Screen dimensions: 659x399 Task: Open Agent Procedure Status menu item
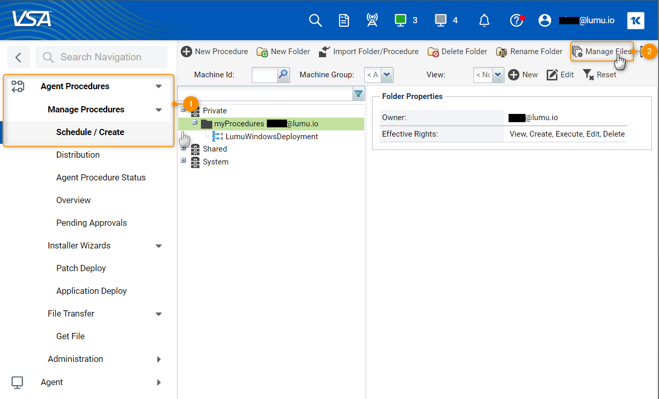pyautogui.click(x=101, y=177)
